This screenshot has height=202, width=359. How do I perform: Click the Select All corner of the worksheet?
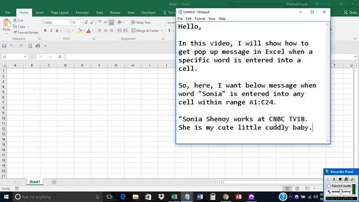(4, 66)
